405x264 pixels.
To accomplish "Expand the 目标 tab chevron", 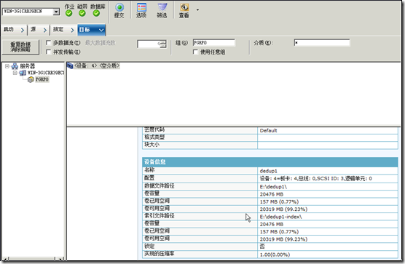I will tap(101, 30).
